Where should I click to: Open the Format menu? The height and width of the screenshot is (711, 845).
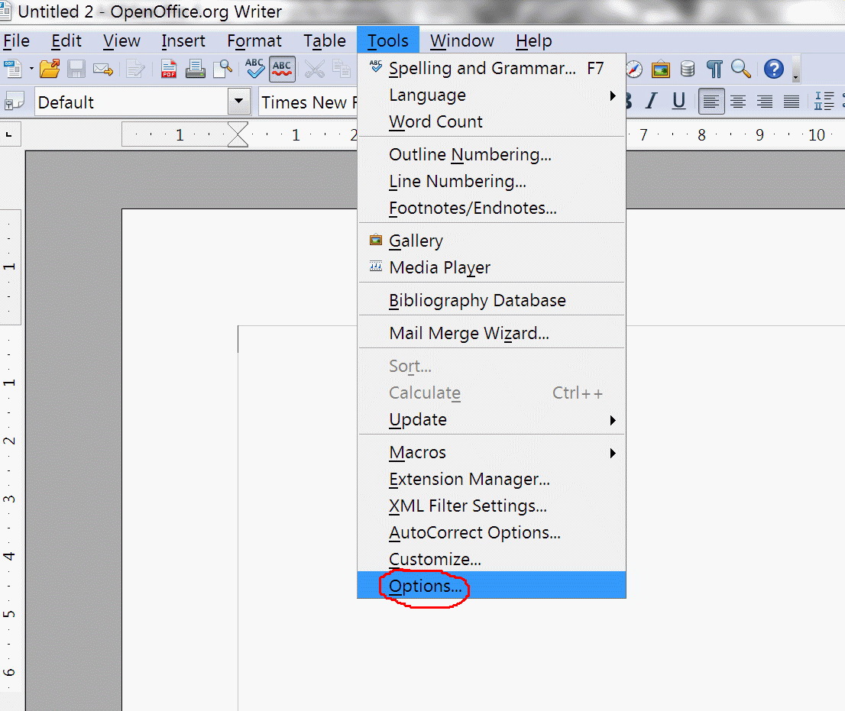[254, 41]
